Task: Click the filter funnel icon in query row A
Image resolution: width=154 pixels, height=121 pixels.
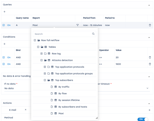Action: 78,25
